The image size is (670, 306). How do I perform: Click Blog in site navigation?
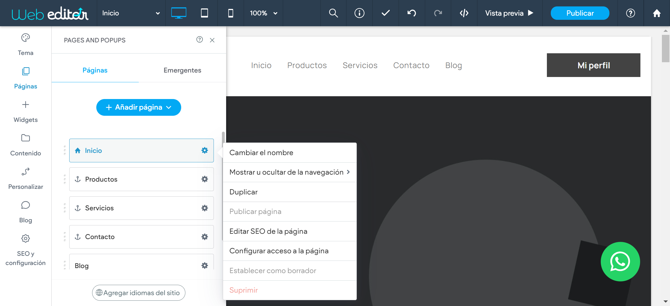[454, 65]
